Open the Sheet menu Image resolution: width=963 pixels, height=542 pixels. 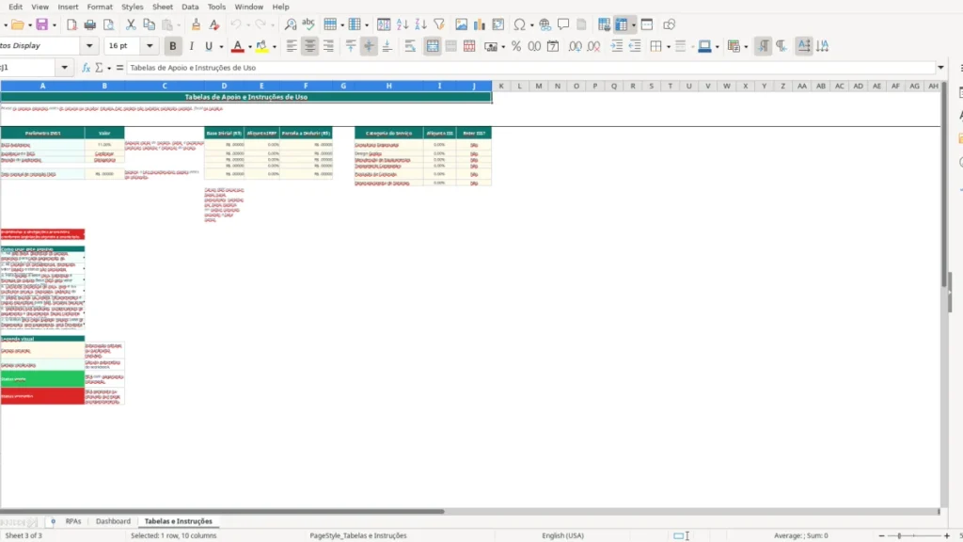(162, 7)
